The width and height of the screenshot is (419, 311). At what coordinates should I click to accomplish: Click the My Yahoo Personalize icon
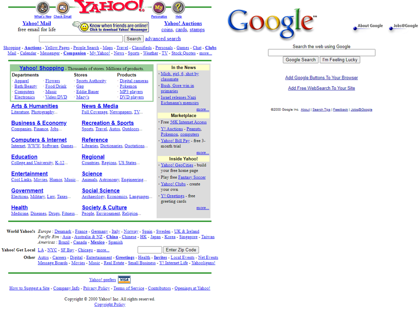click(159, 8)
